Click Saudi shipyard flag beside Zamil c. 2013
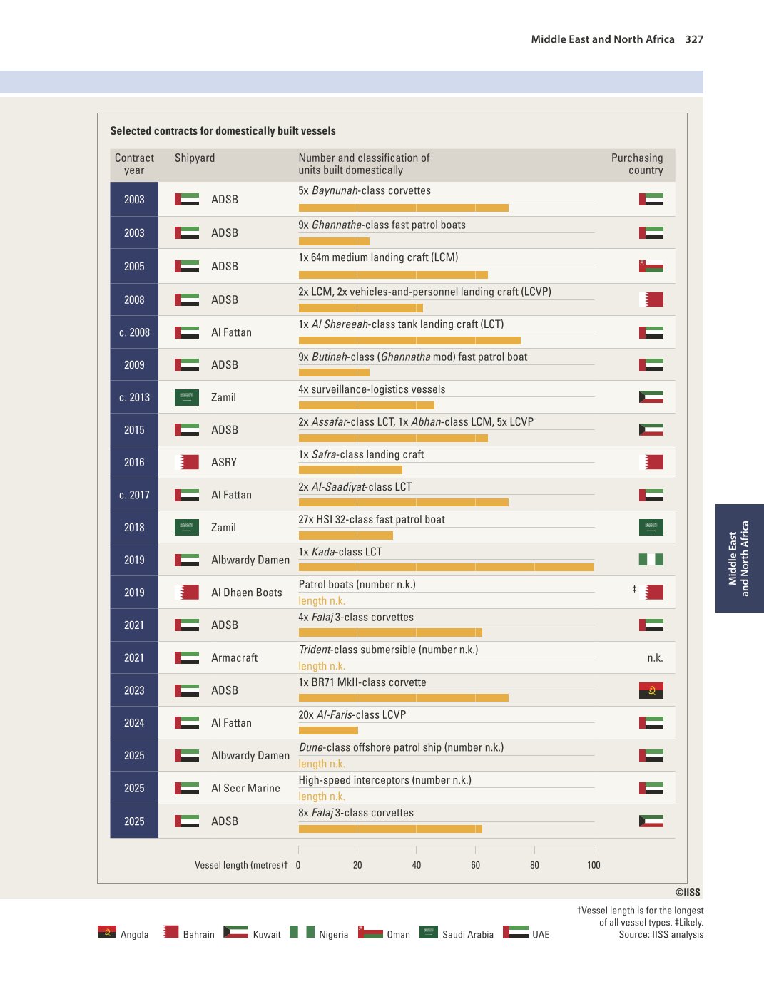 click(187, 397)
